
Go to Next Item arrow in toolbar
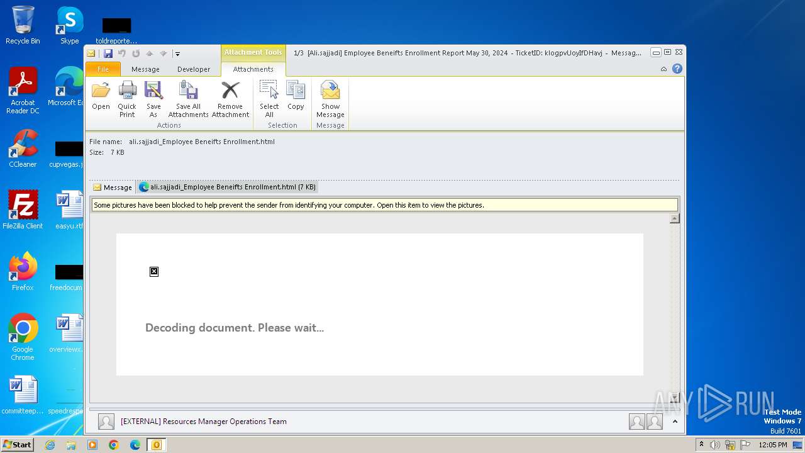(x=163, y=53)
